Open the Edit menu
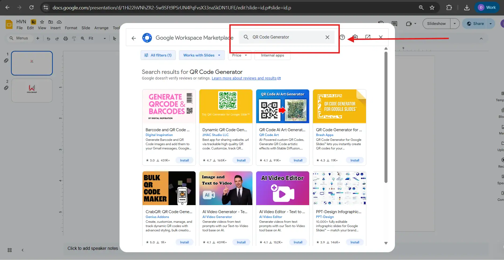 [30, 28]
